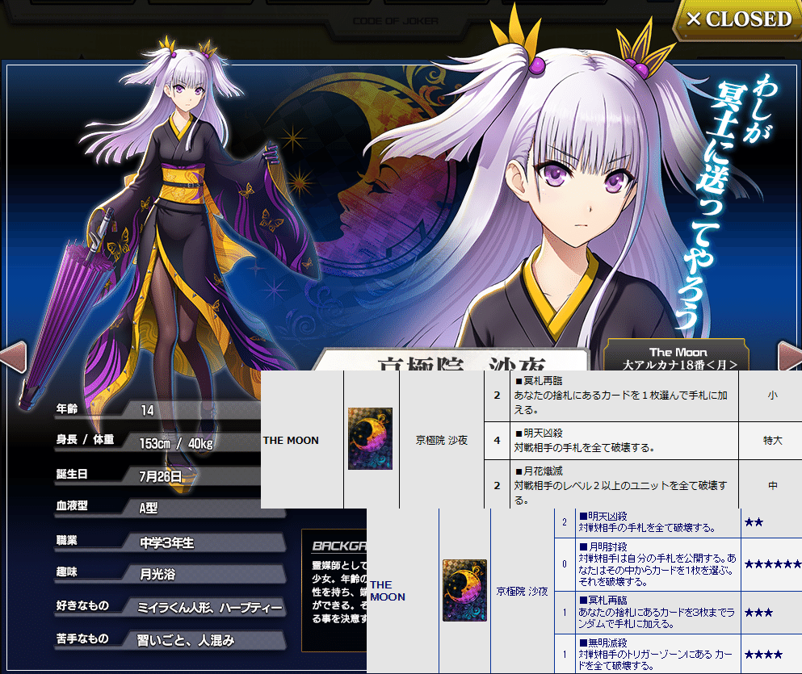Viewport: 802px width, 674px height.
Task: Click '明天凶殺' ability with two stars
Action: coord(657,522)
